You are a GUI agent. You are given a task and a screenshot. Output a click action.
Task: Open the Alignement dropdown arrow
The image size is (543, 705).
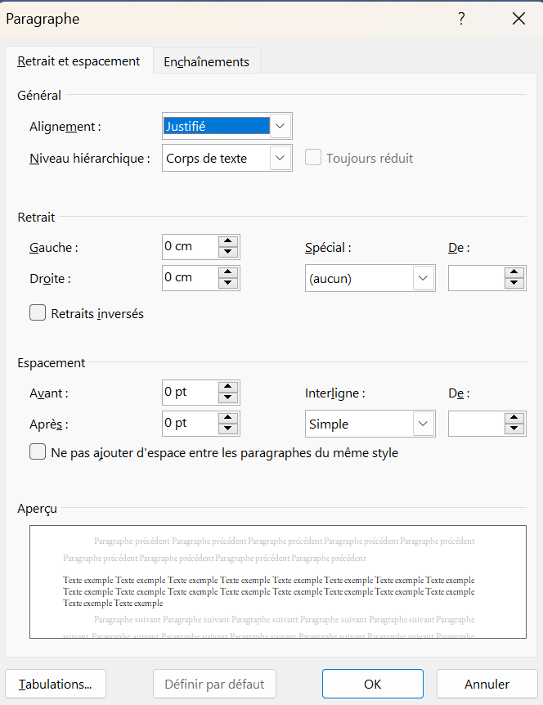(x=280, y=126)
